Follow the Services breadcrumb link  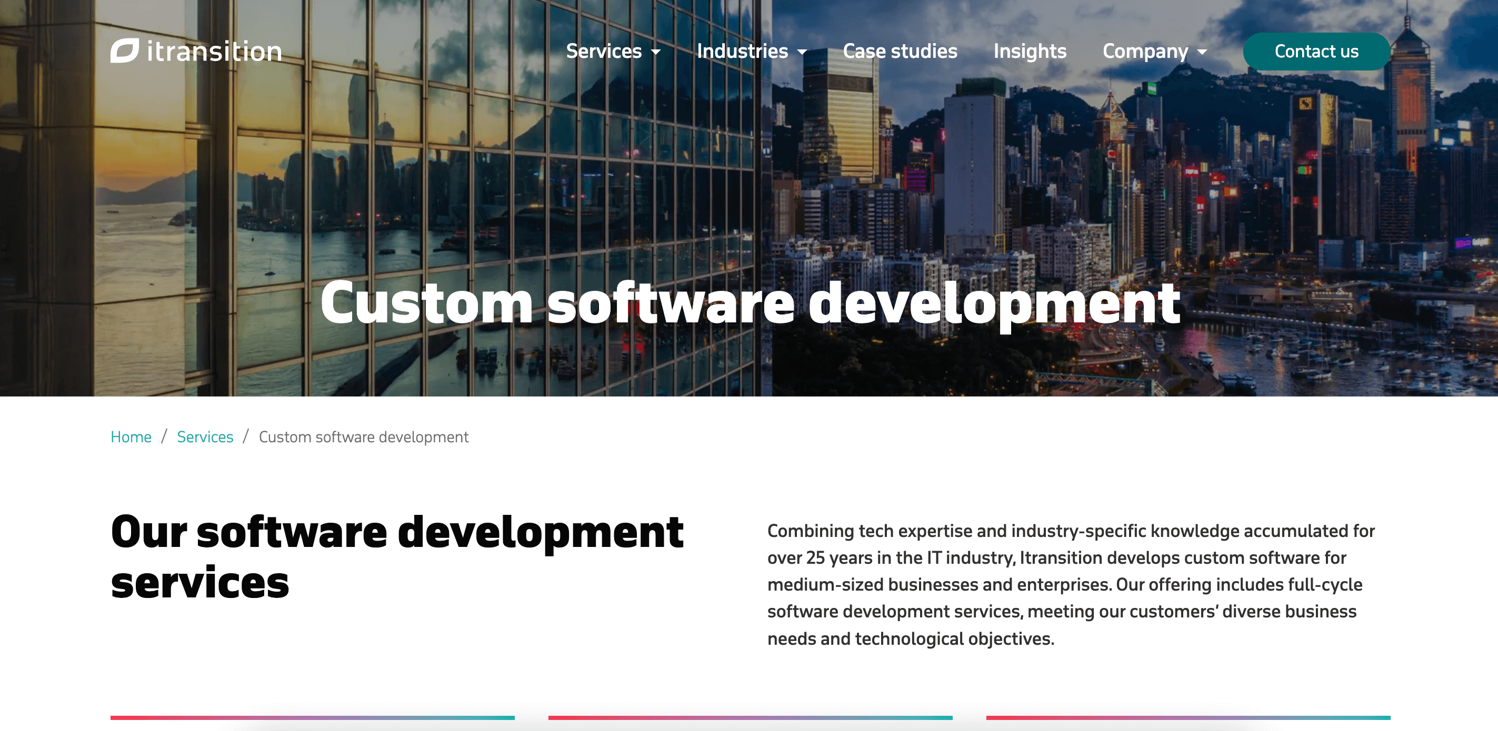pos(205,436)
